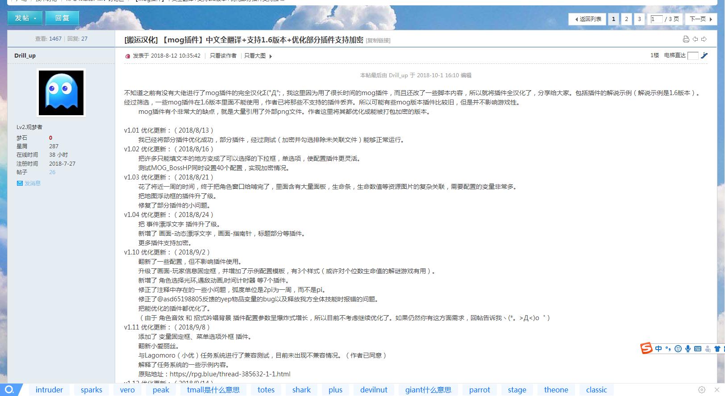Click the 回复 reply button
The height and width of the screenshot is (396, 725).
[x=62, y=18]
